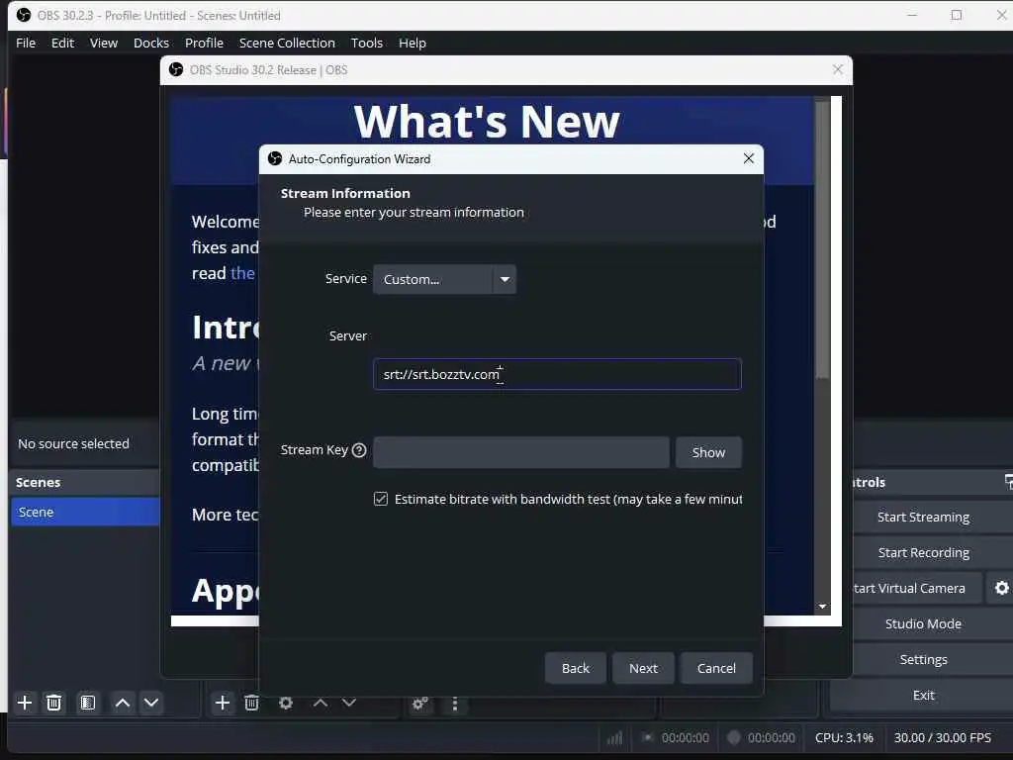Screen dimensions: 1013x760
Task: Click Exit in Controls dock
Action: click(923, 695)
